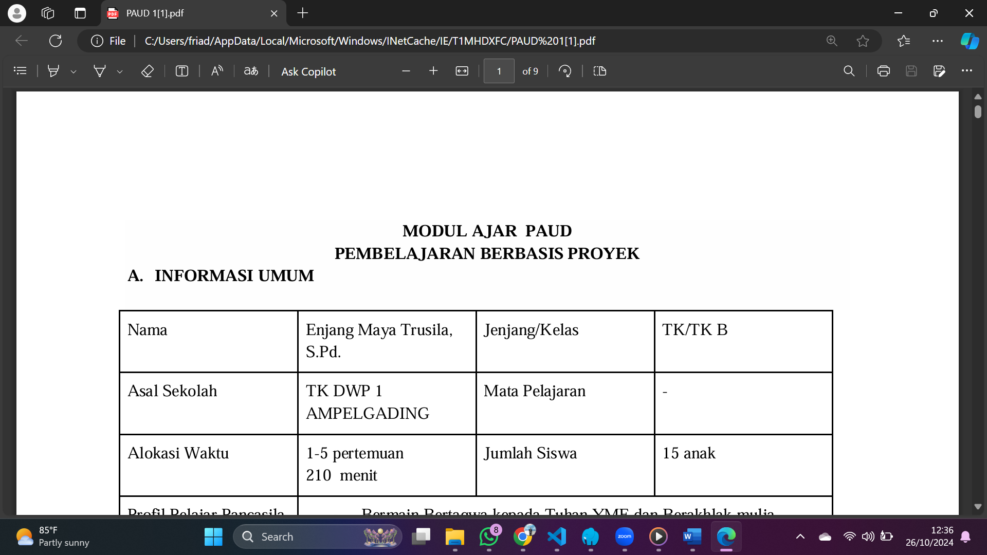
Task: Zoom in the PDF page
Action: pos(433,71)
